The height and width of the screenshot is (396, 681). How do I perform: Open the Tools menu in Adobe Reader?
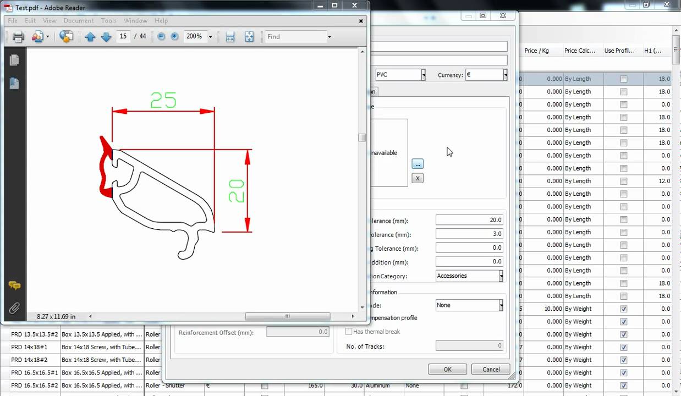[108, 21]
